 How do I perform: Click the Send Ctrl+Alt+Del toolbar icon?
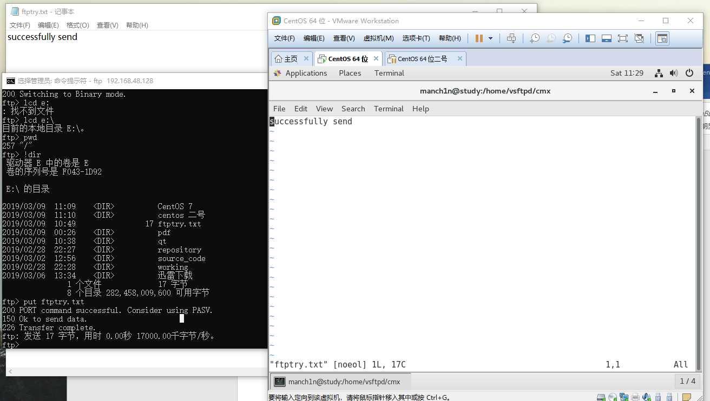coord(511,38)
